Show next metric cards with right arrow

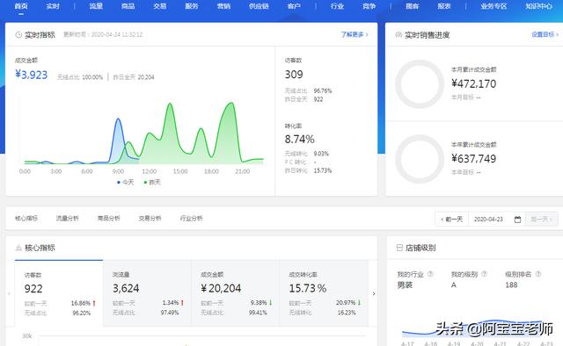coord(374,293)
